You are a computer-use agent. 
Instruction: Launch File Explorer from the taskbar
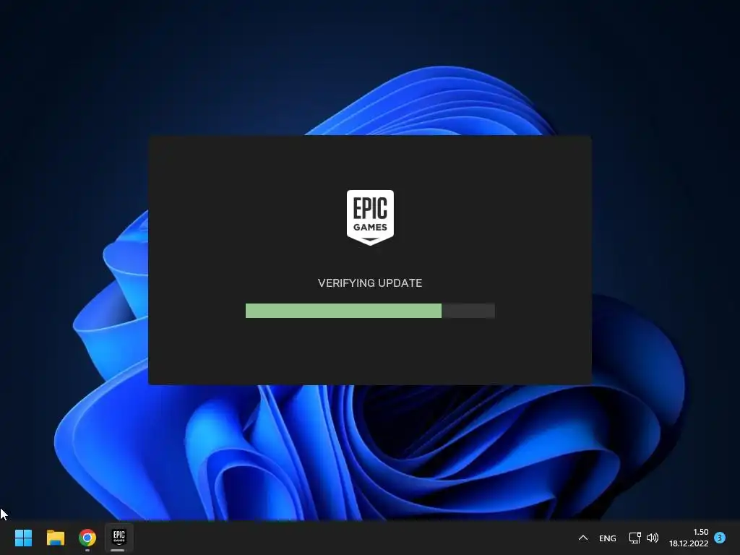pyautogui.click(x=55, y=538)
